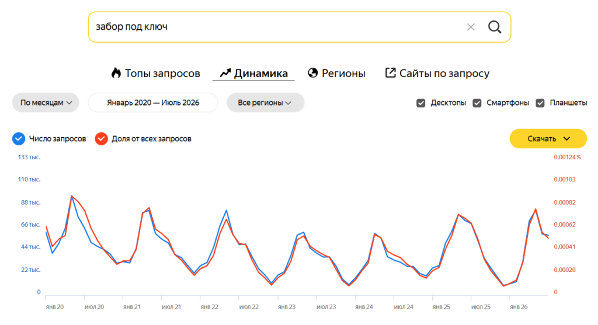Click the flame icon for Топы запросов

pyautogui.click(x=116, y=73)
